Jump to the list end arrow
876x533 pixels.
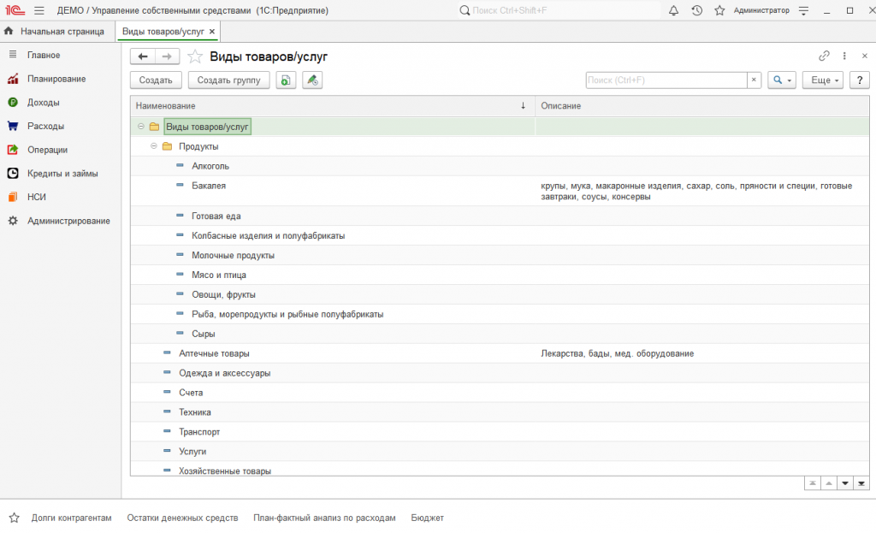coord(861,483)
